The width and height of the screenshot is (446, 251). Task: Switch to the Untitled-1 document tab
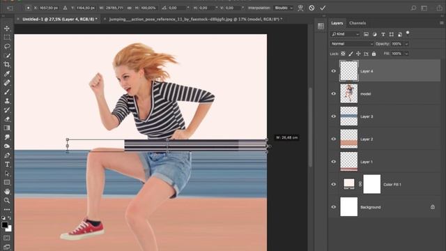click(x=60, y=19)
